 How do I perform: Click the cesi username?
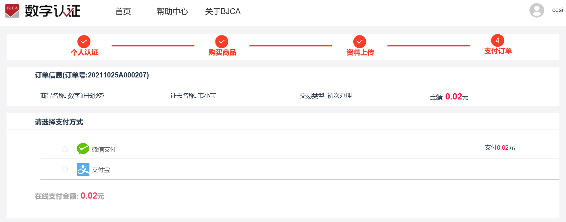pyautogui.click(x=557, y=10)
